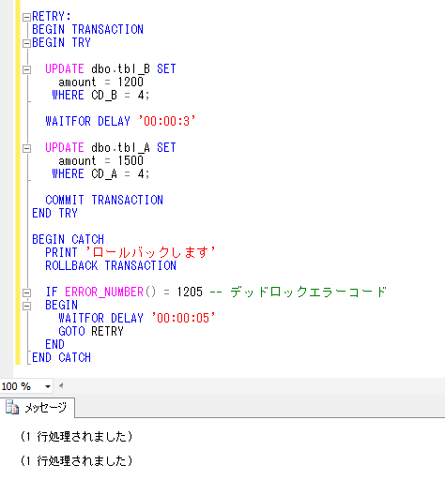Collapse the UPDATE dbo.tbl_A statement
Image resolution: width=445 pixels, height=495 pixels.
[x=27, y=148]
